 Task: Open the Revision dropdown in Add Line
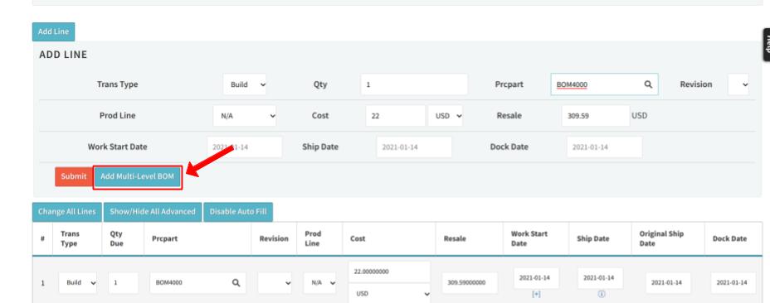click(738, 84)
